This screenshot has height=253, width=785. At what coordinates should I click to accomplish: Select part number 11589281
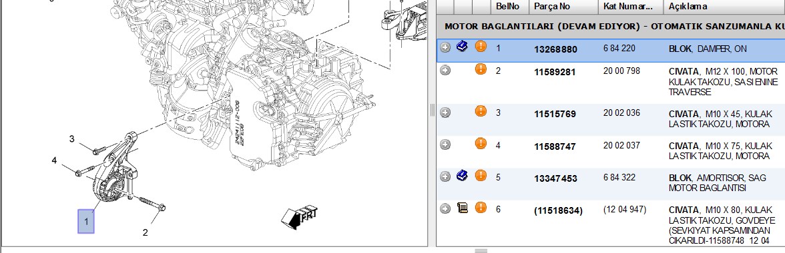pyautogui.click(x=555, y=72)
